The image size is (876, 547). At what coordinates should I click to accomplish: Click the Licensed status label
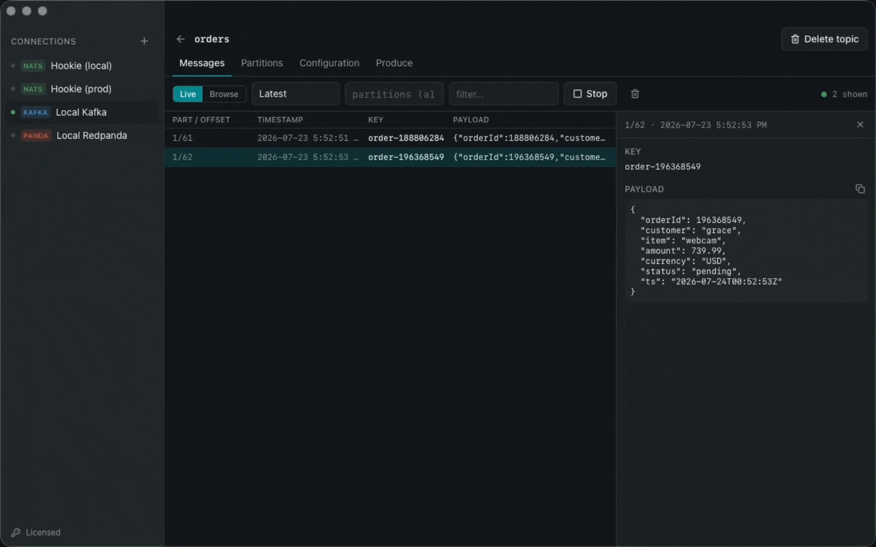tap(43, 532)
